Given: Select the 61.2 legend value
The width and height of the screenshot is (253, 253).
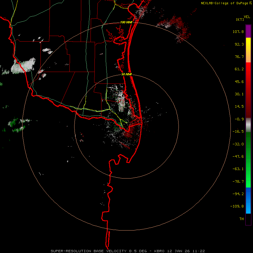Looking at the screenshot, I should click(239, 69).
